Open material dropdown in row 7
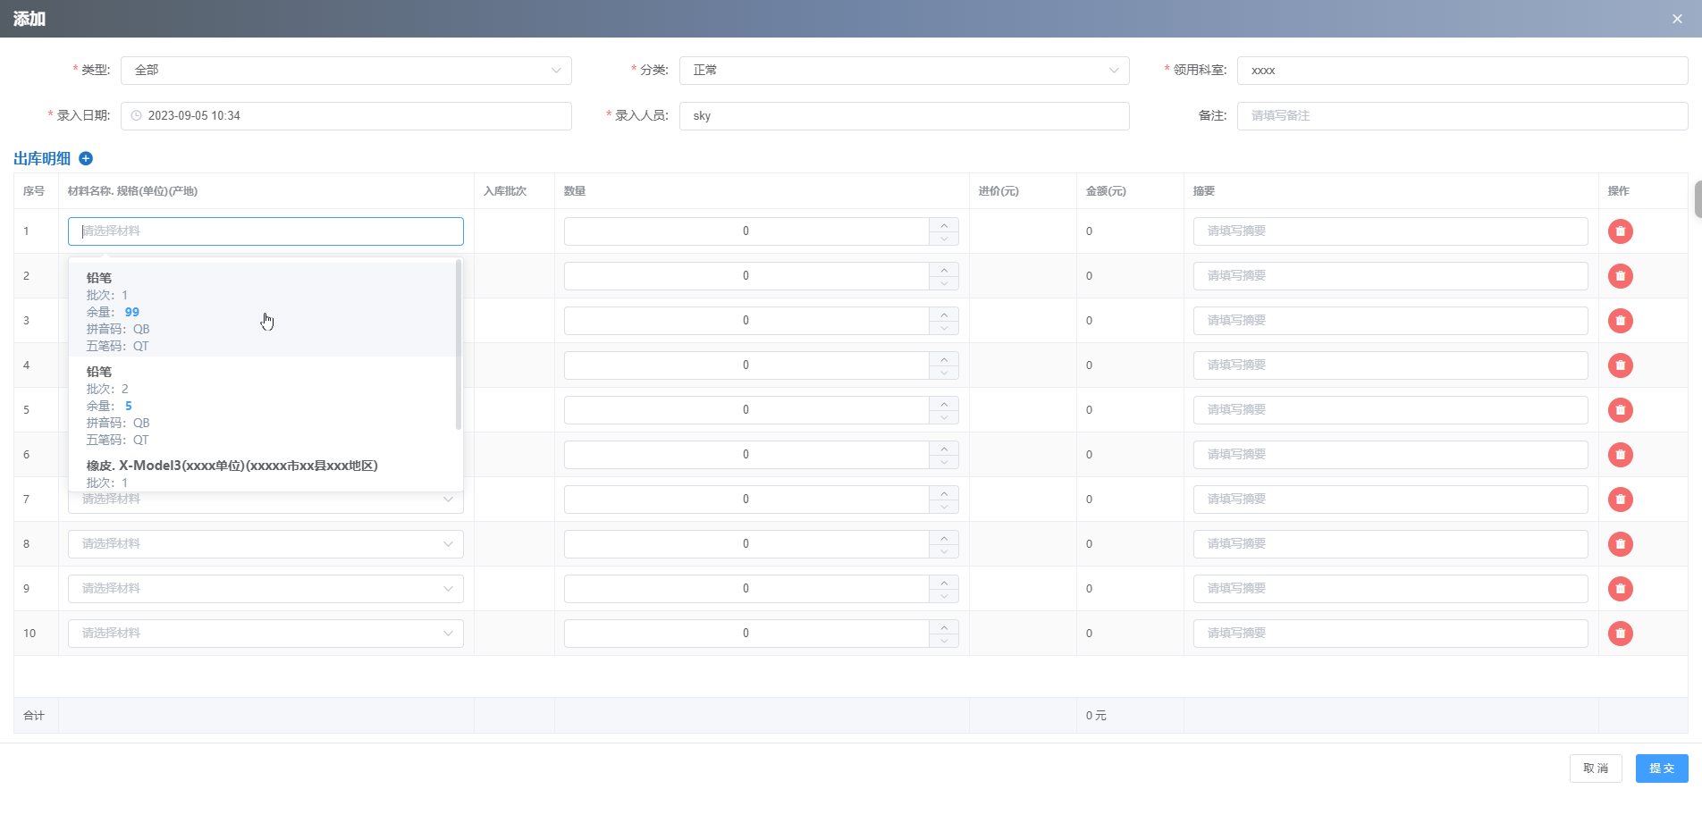1702x823 pixels. click(x=265, y=500)
